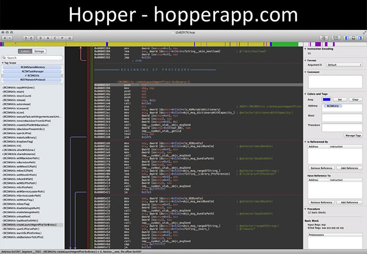
Task: Click Add Reference under Is Referenced By
Action: pos(349,168)
